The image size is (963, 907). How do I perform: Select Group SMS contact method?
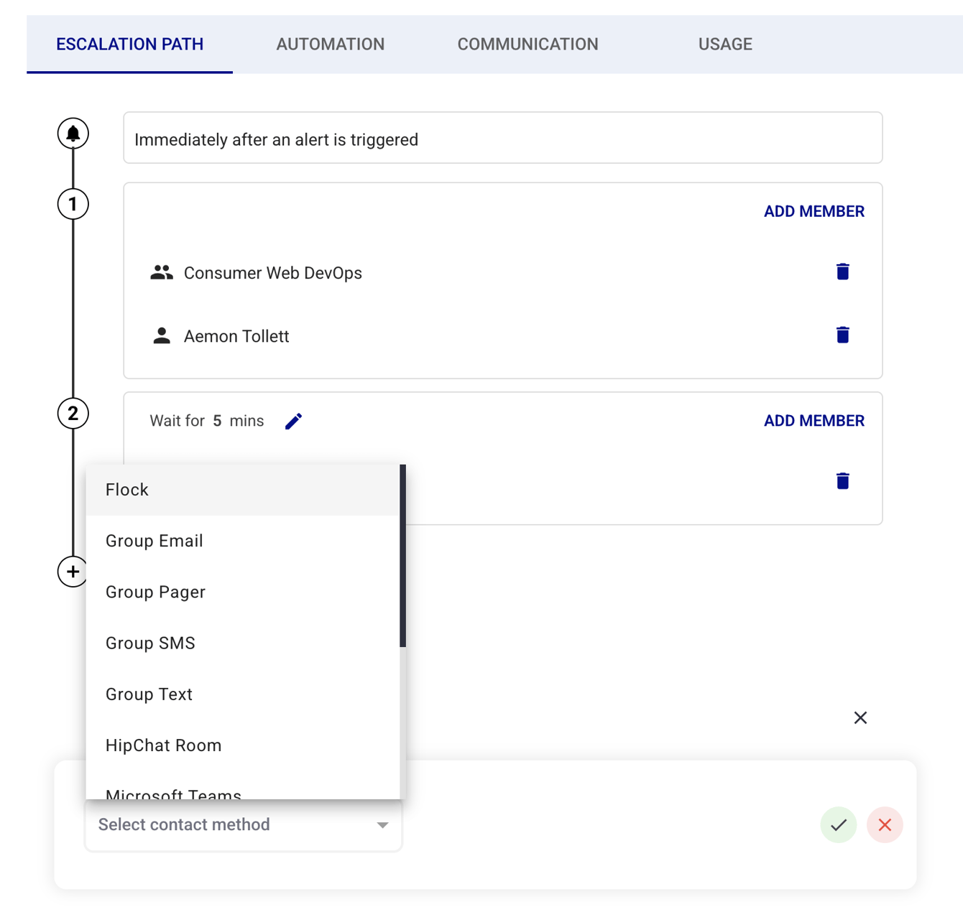point(150,643)
